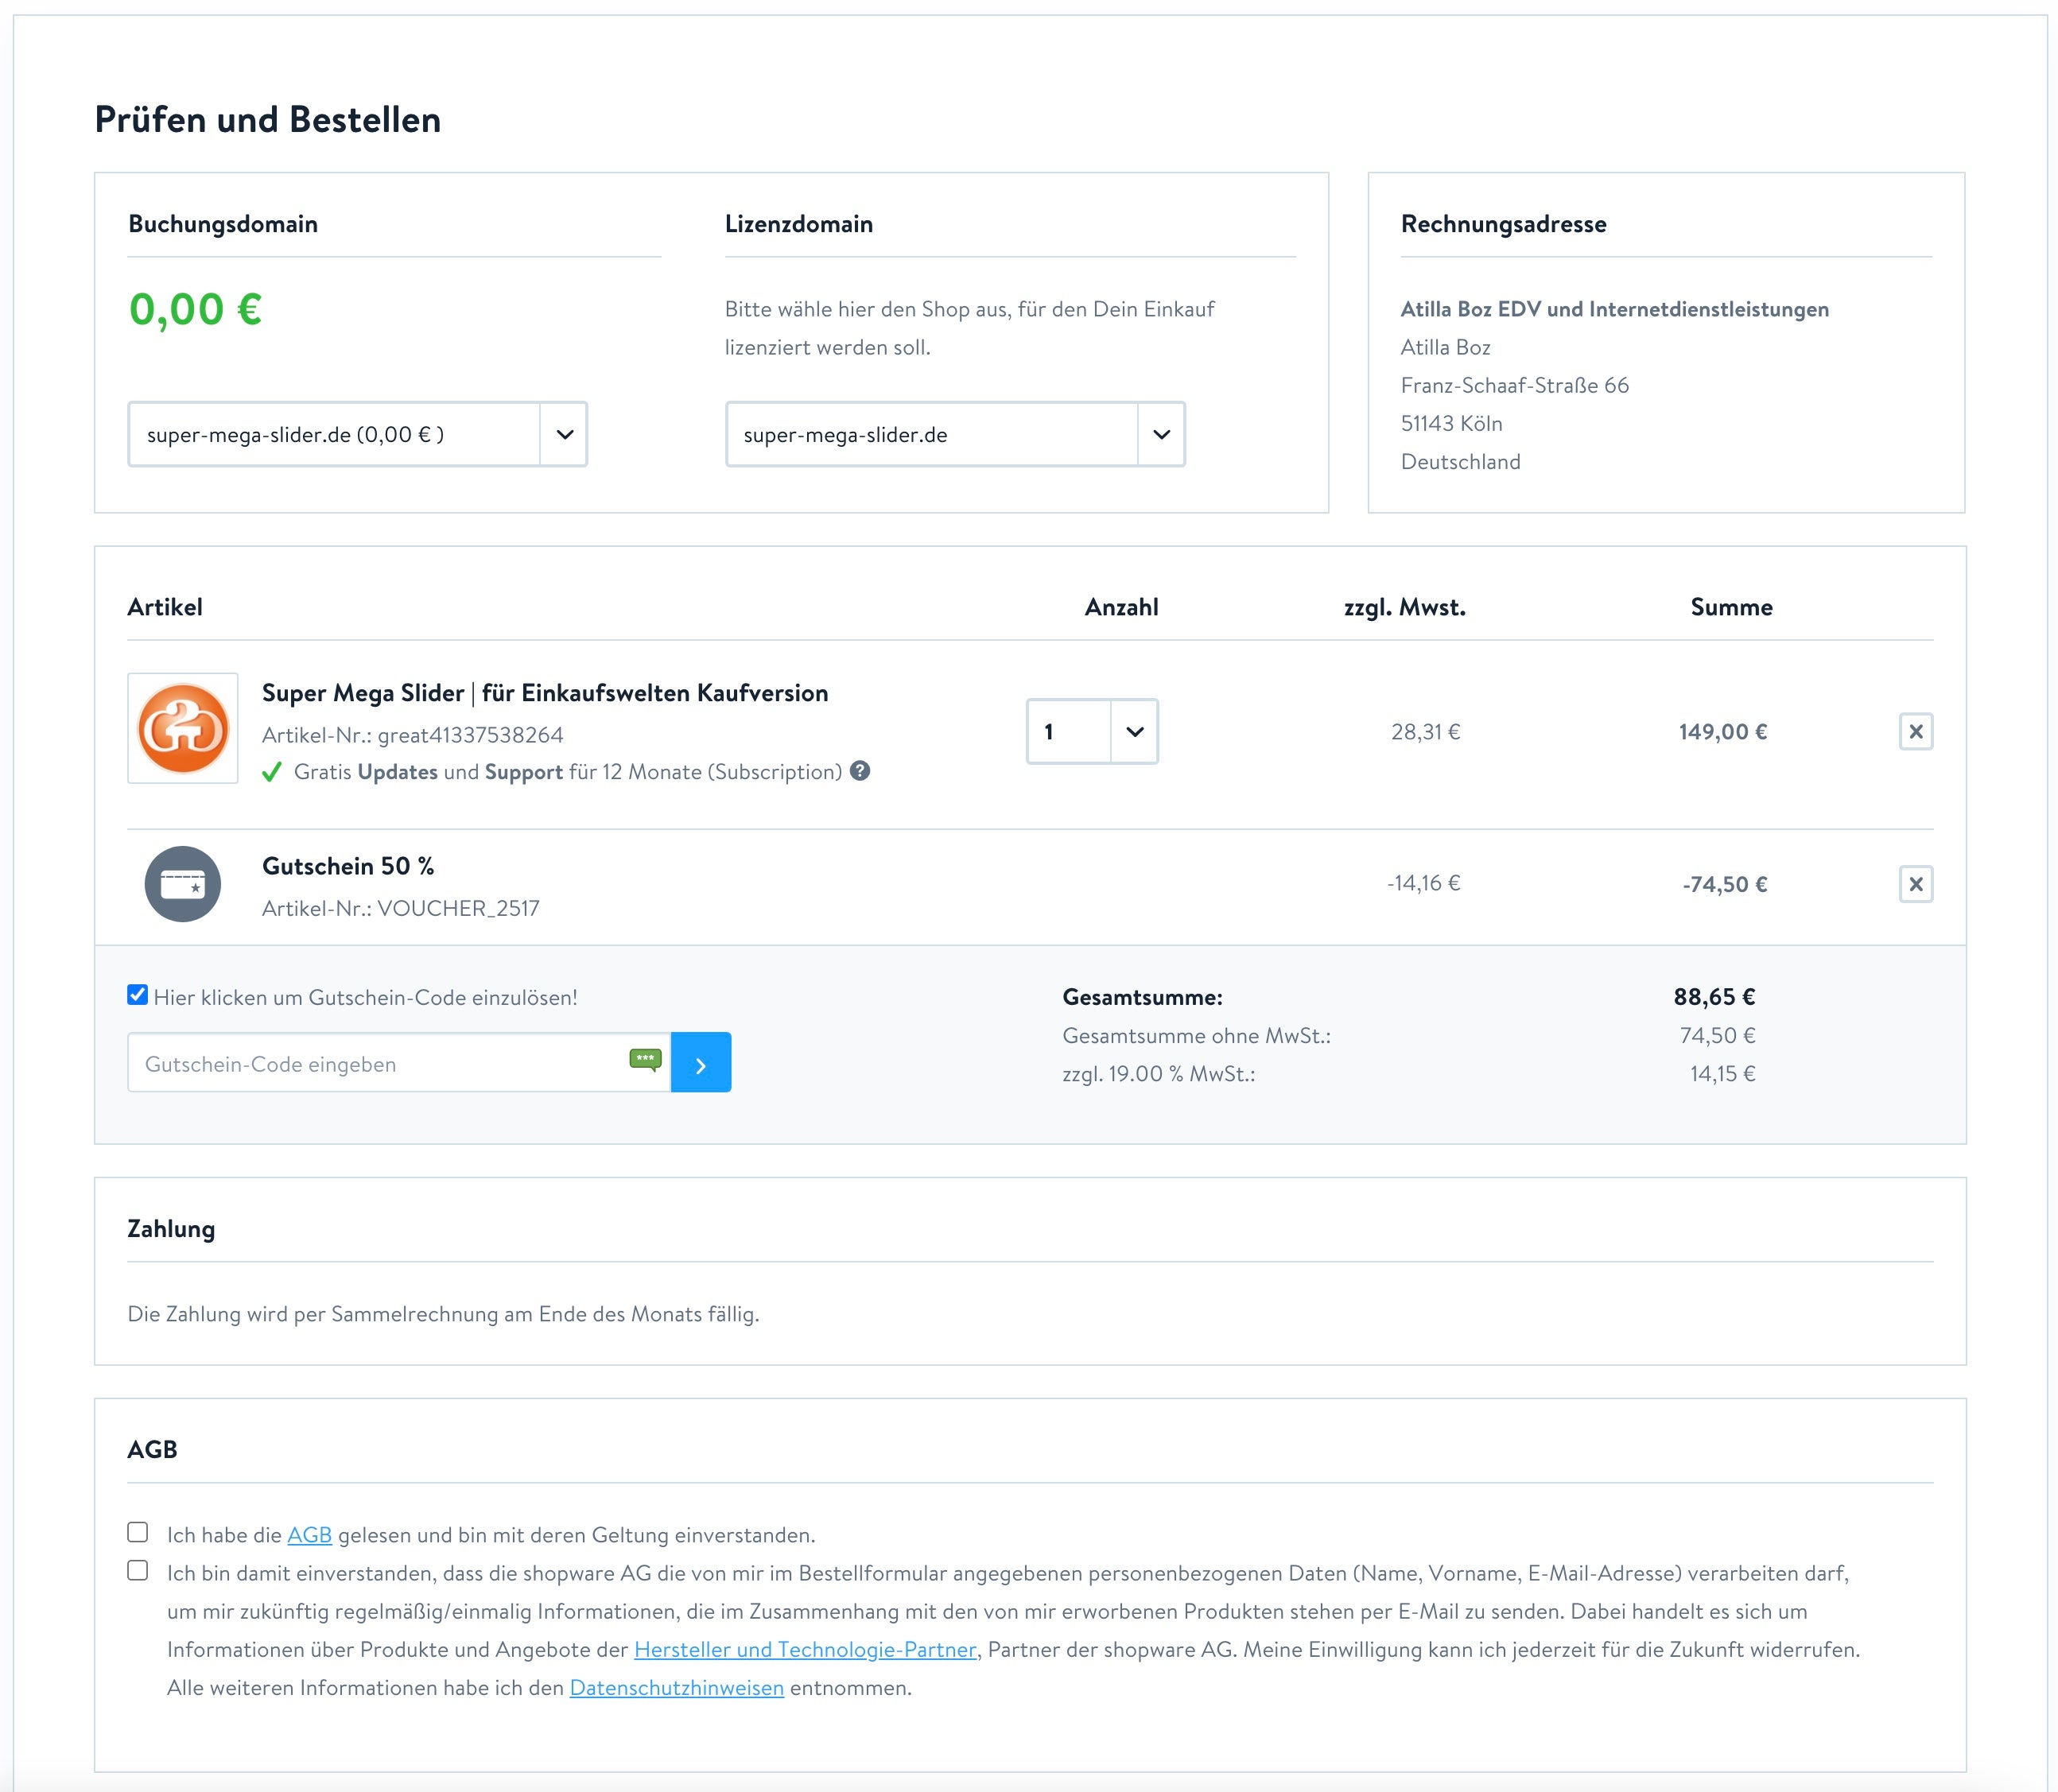Viewport: 2058px width, 1792px height.
Task: Click the help question mark beside Subscription
Action: [x=860, y=771]
